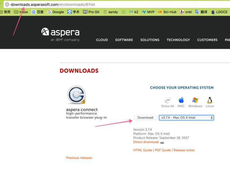The width and height of the screenshot is (230, 169).
Task: Open the LDOCE bookmark
Action: pyautogui.click(x=219, y=12)
